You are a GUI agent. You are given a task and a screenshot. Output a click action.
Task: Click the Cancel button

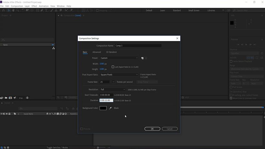170,129
